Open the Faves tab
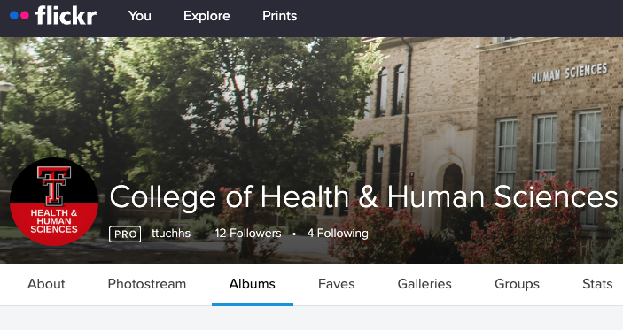This screenshot has height=330, width=623. 337,284
